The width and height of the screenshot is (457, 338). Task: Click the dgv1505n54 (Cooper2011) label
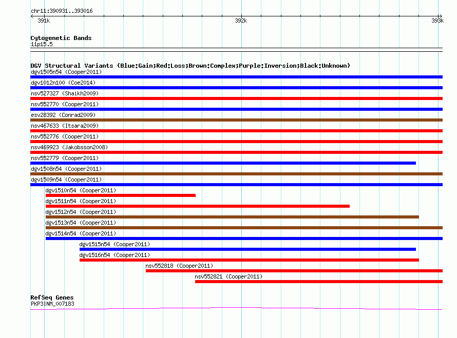(x=66, y=72)
